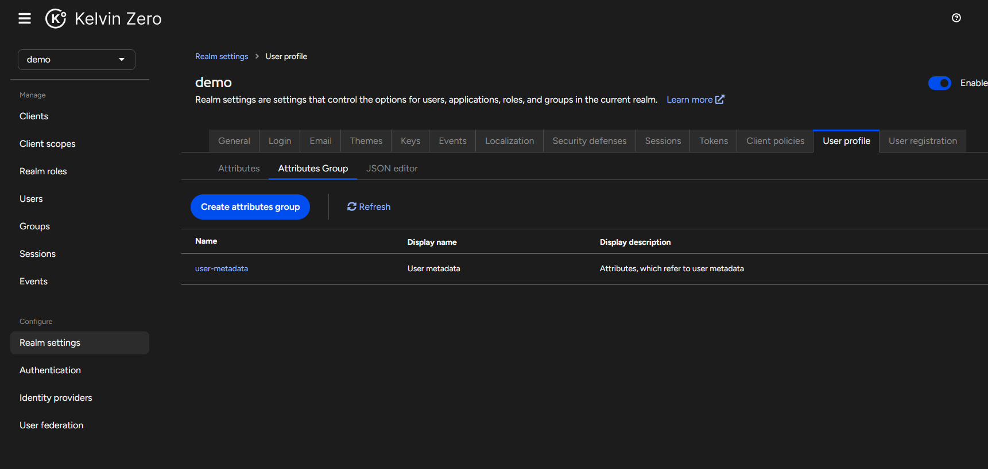This screenshot has height=469, width=988.
Task: Select the Attributes Group sub-tab
Action: click(x=313, y=169)
